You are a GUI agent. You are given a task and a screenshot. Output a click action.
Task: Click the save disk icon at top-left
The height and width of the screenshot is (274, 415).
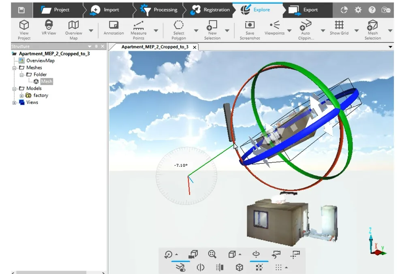tap(21, 10)
